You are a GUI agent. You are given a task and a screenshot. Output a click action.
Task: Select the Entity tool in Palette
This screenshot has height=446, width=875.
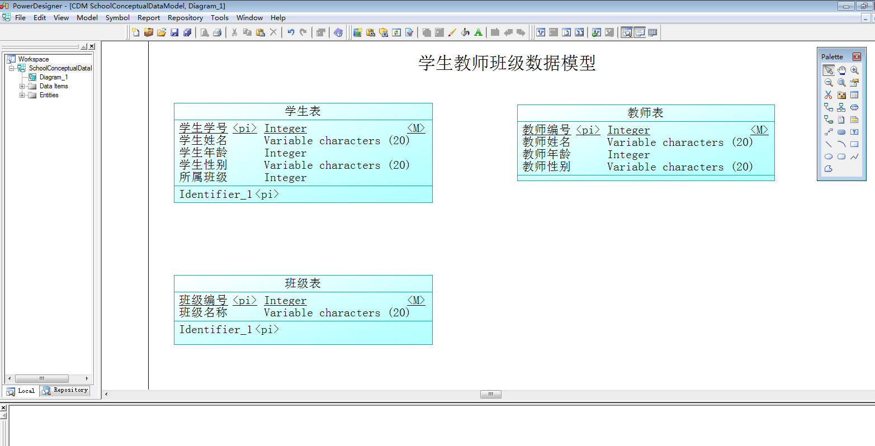coord(854,95)
